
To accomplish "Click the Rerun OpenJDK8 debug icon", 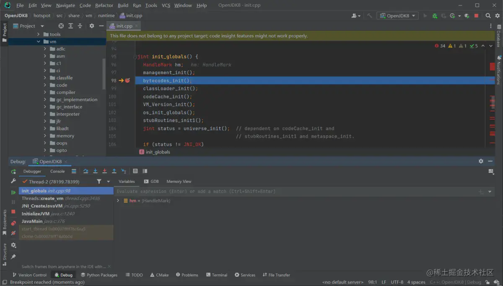I will tap(13, 172).
